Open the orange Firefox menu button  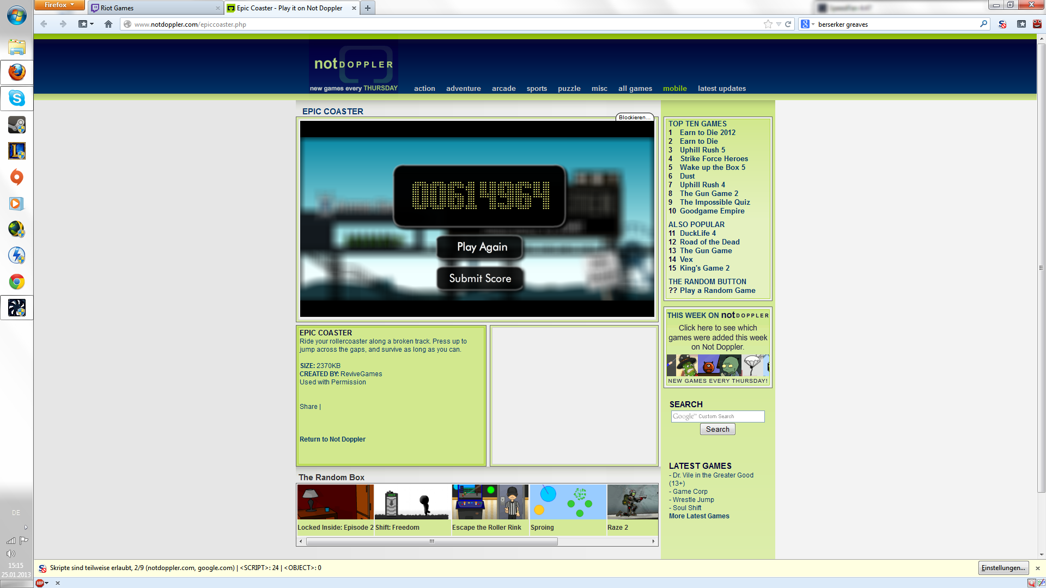(59, 5)
